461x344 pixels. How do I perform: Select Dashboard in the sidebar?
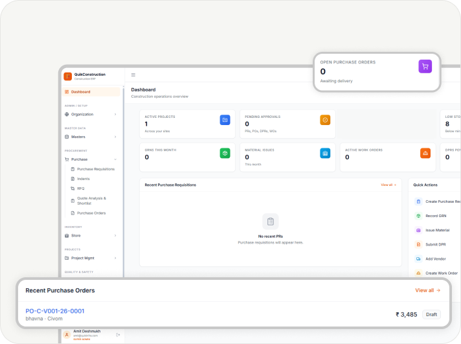80,92
